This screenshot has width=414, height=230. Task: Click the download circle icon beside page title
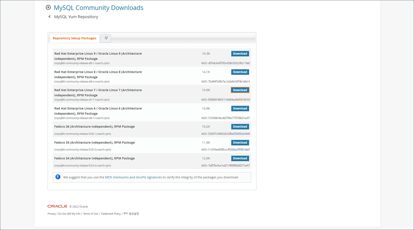[48, 8]
